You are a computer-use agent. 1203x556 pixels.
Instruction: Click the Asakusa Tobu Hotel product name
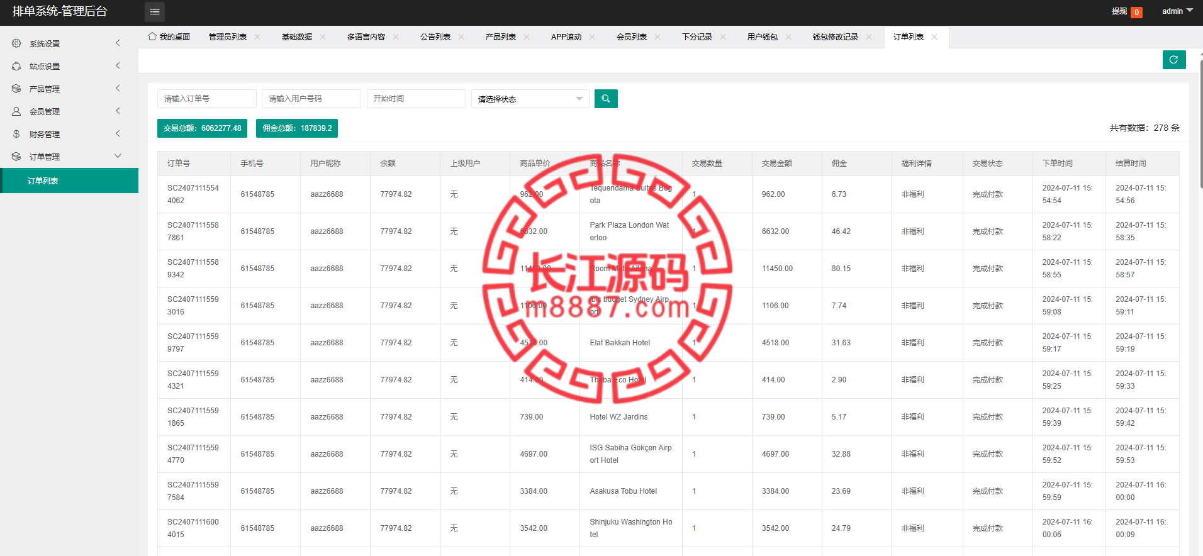(x=623, y=491)
